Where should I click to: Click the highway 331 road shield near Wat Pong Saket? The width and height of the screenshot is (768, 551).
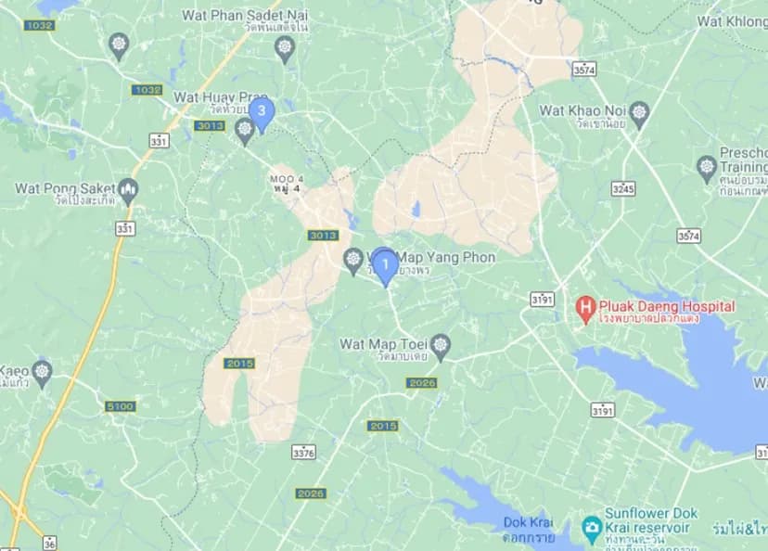tap(125, 228)
